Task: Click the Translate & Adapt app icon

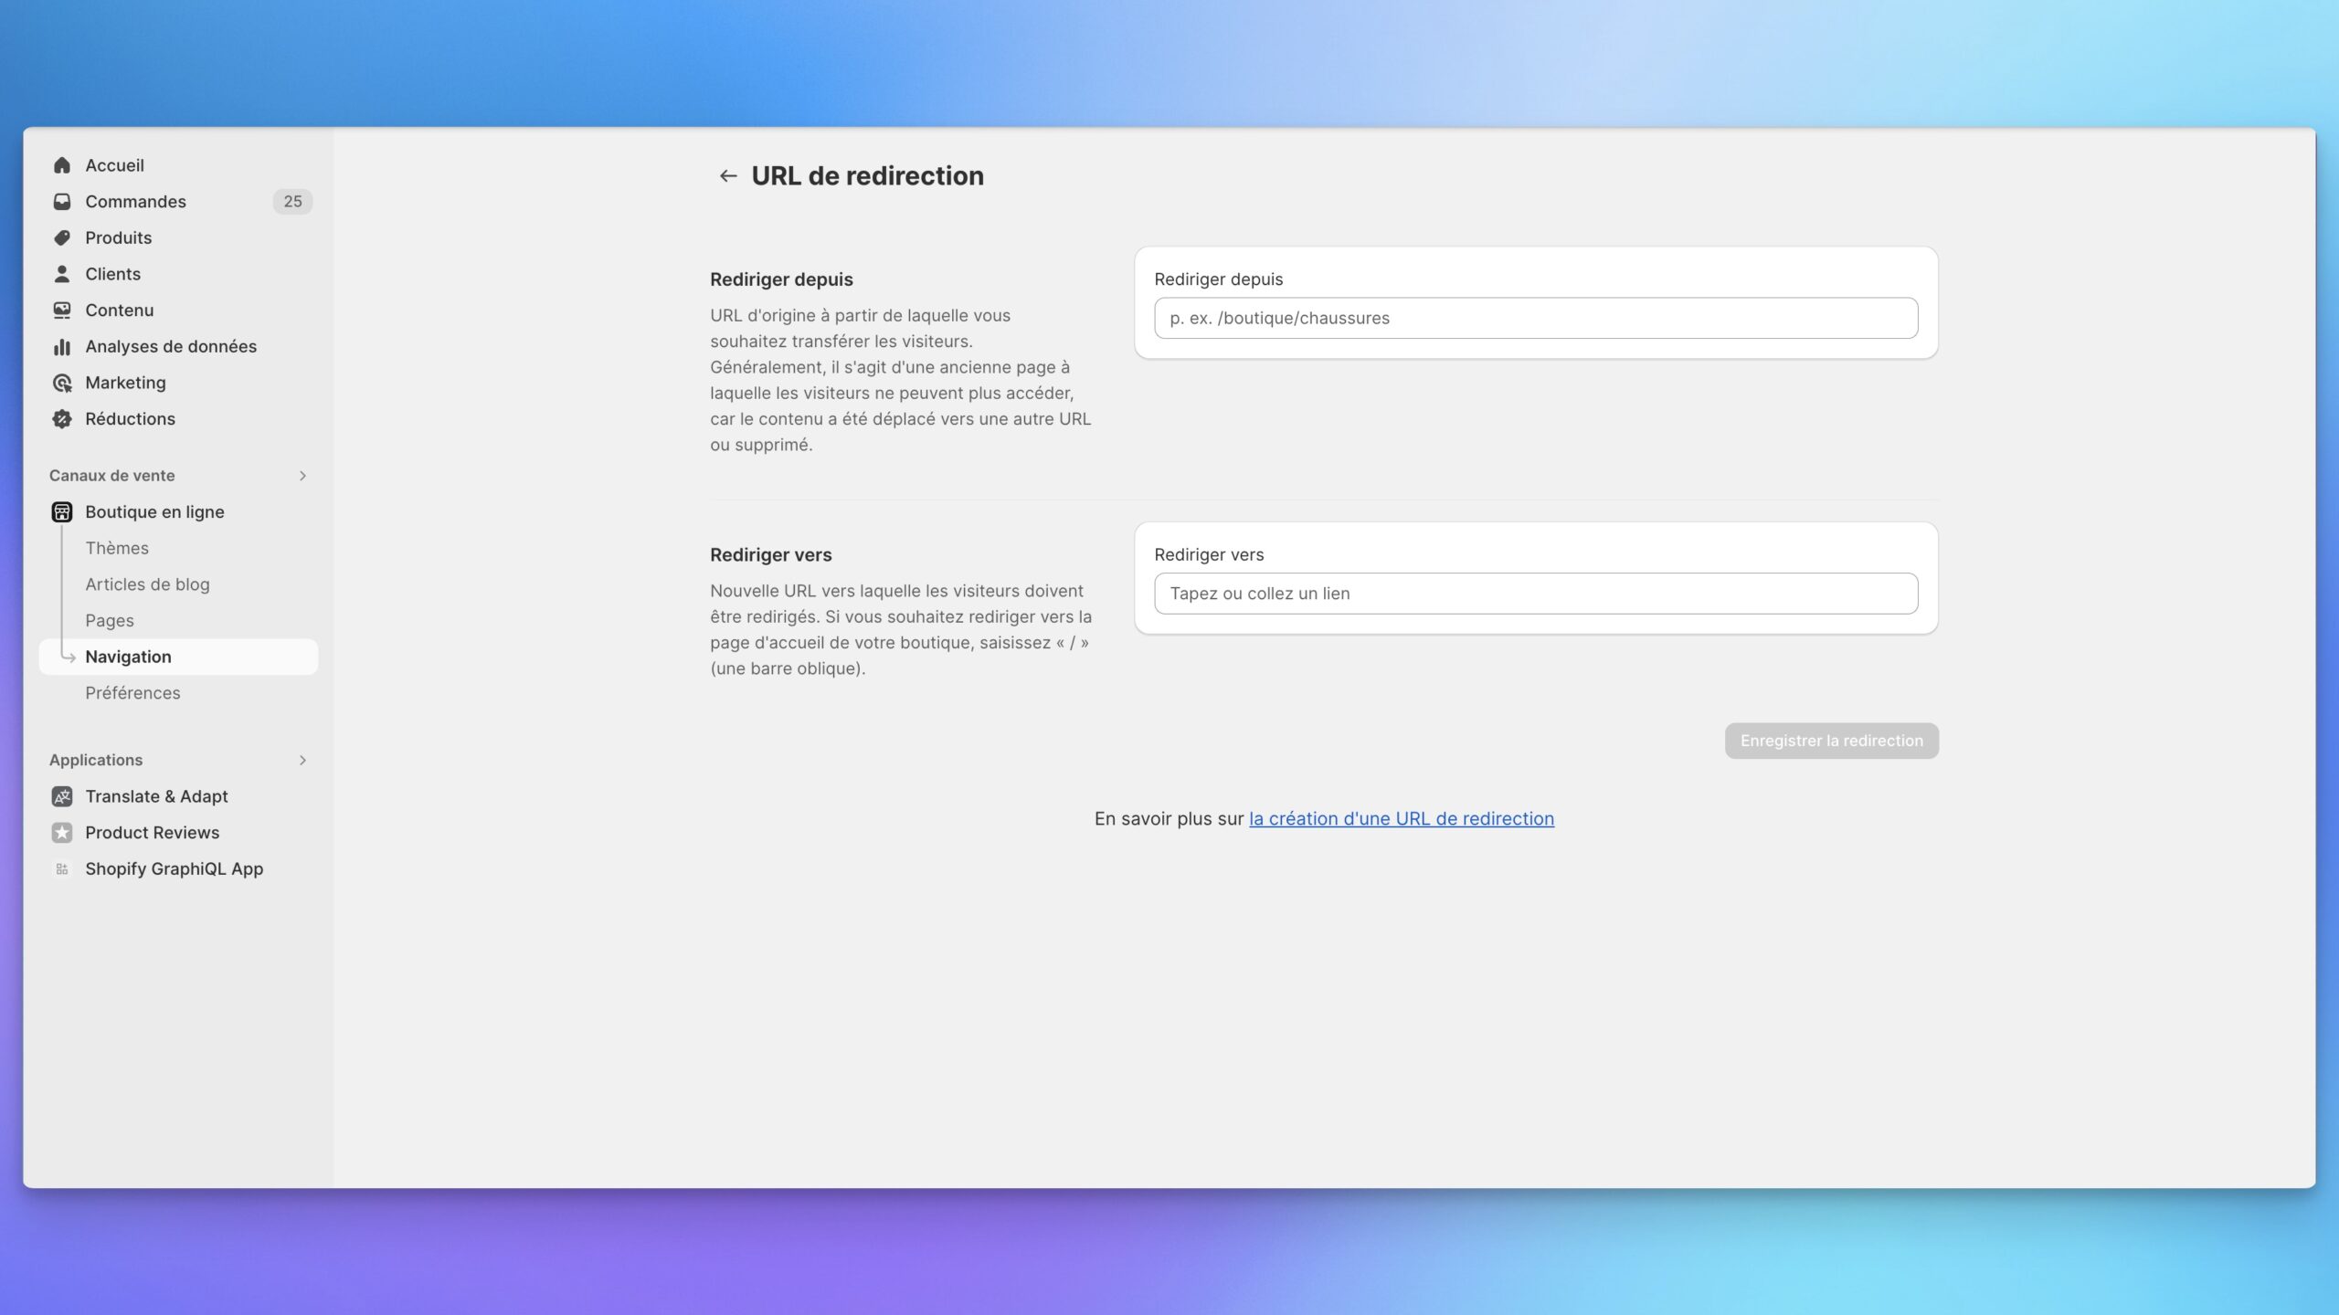Action: [62, 796]
